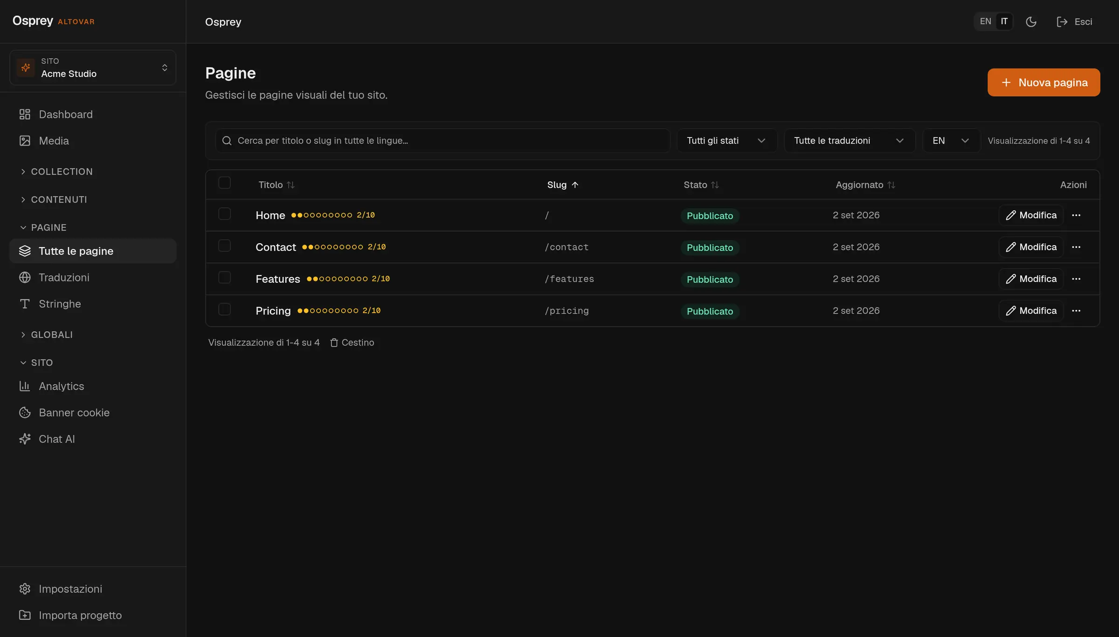Viewport: 1119px width, 637px height.
Task: Expand the GLOBALI section
Action: click(46, 335)
